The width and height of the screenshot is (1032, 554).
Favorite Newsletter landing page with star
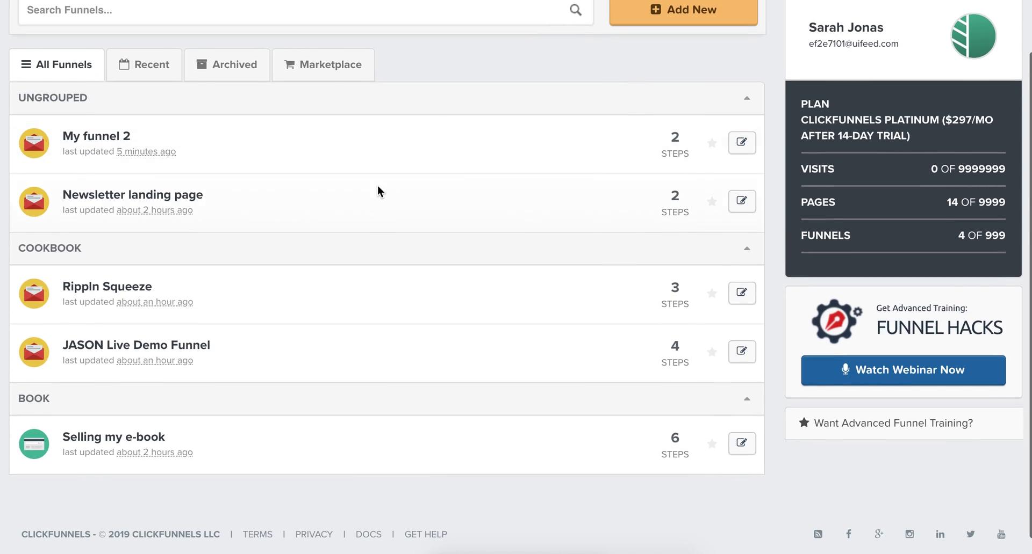(712, 201)
